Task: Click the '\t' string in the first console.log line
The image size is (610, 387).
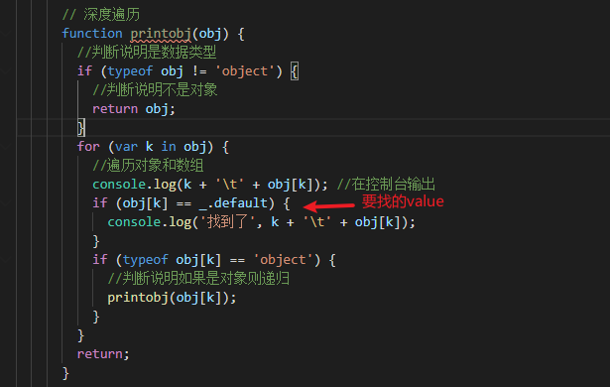Action: tap(229, 185)
